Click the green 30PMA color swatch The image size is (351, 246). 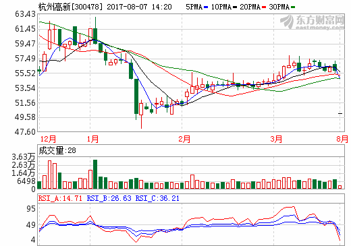(293, 7)
